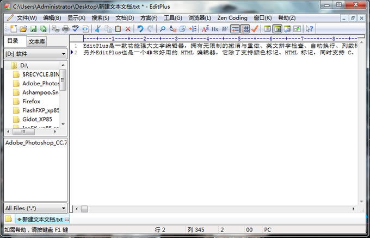
Task: Open the 搜索(S) menu
Action: click(x=101, y=18)
